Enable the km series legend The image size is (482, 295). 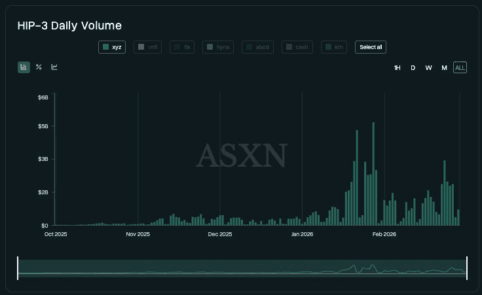point(334,47)
